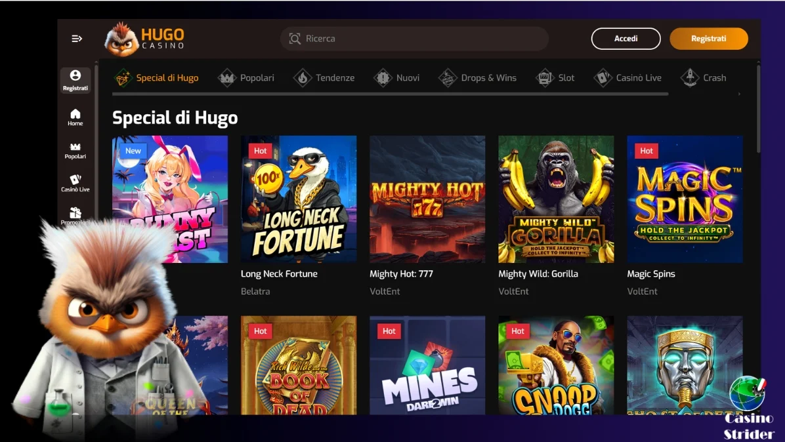Click the Accedi button
This screenshot has height=442, width=785.
tap(626, 38)
